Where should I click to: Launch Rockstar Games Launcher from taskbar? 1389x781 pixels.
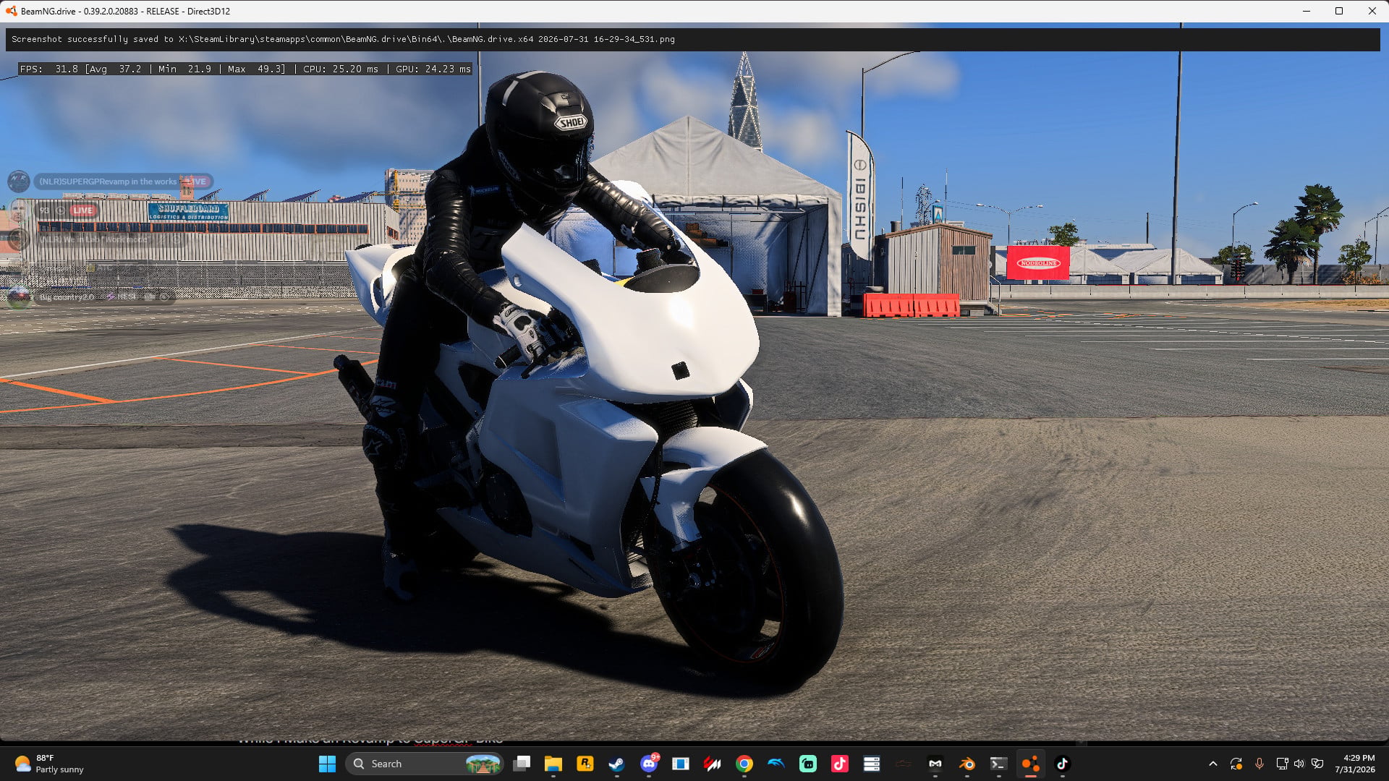pyautogui.click(x=585, y=764)
